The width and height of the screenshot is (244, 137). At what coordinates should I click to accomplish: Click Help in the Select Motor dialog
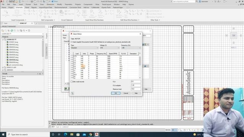click(x=136, y=93)
